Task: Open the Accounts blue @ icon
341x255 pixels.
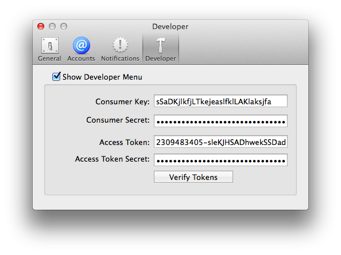Action: tap(82, 45)
